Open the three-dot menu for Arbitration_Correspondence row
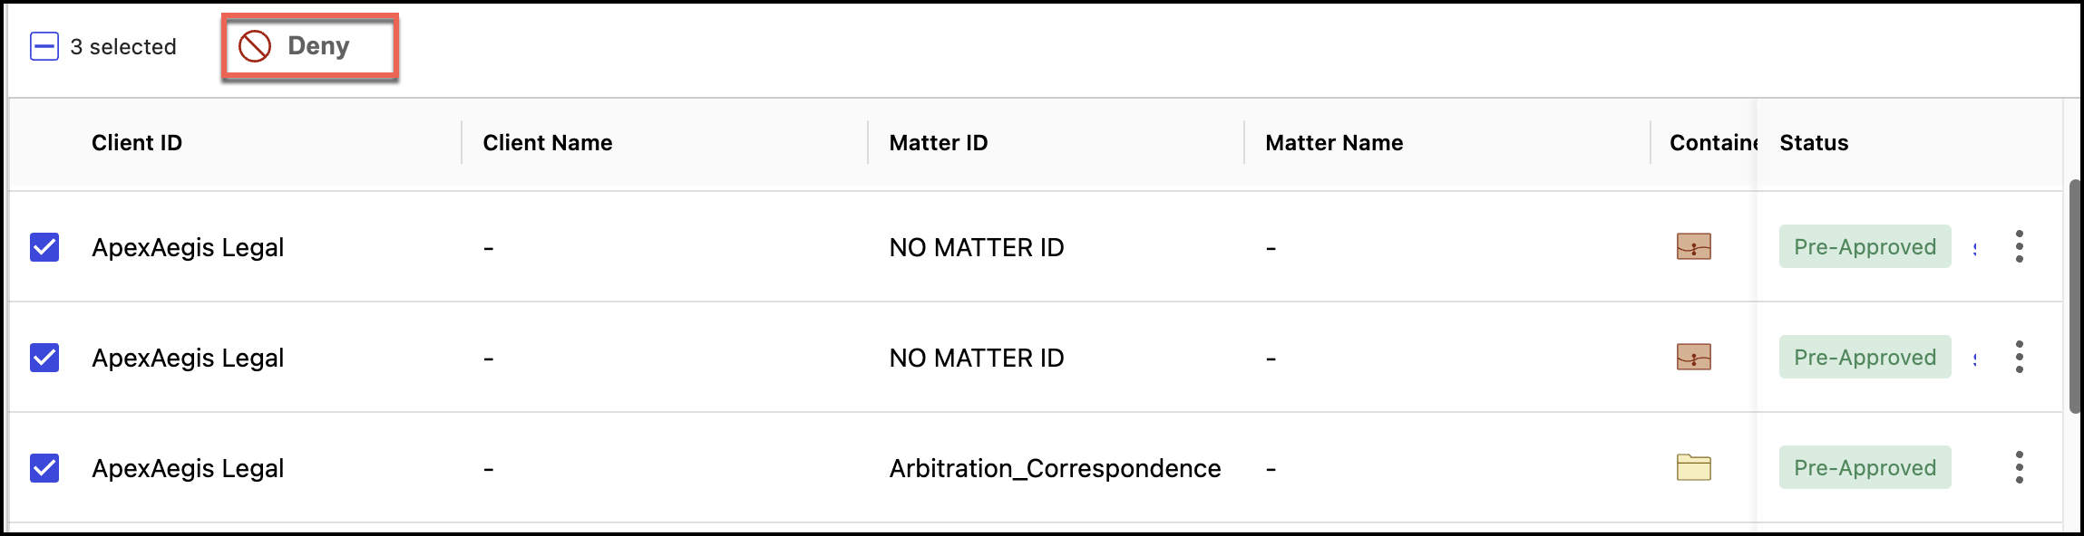 pos(2019,467)
